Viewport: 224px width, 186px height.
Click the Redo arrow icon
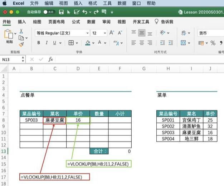tap(96, 12)
